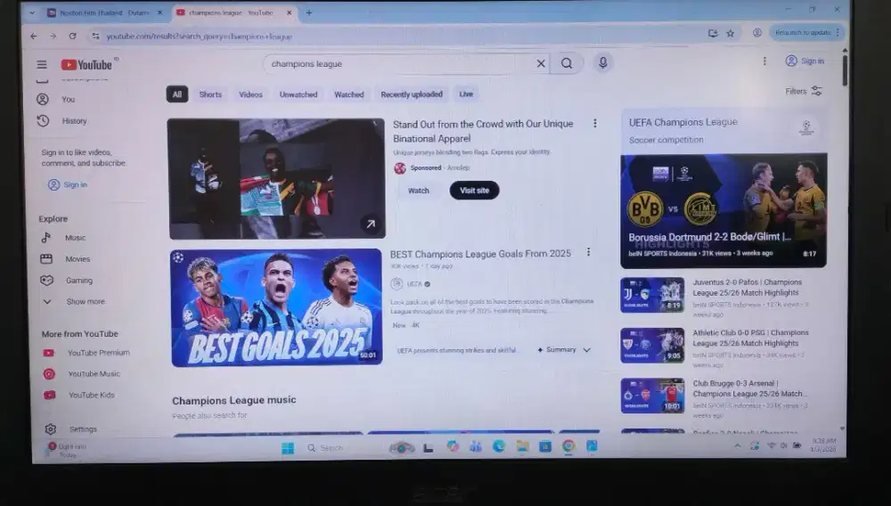Select the Videos filter chip

pos(250,94)
